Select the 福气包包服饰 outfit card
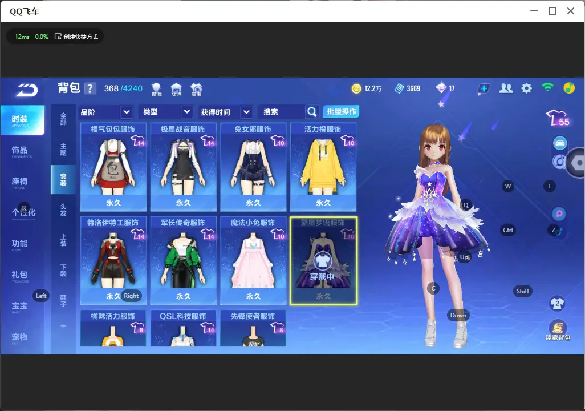 (x=113, y=167)
